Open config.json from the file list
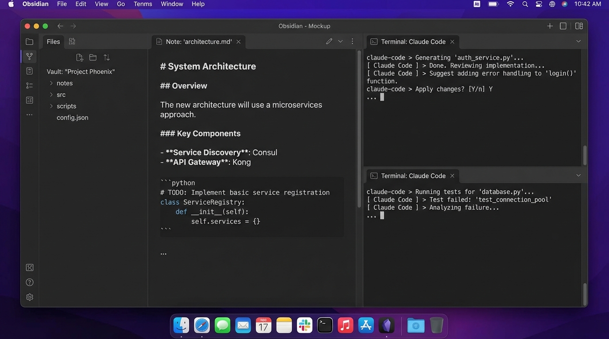Viewport: 609px width, 339px height. click(72, 117)
